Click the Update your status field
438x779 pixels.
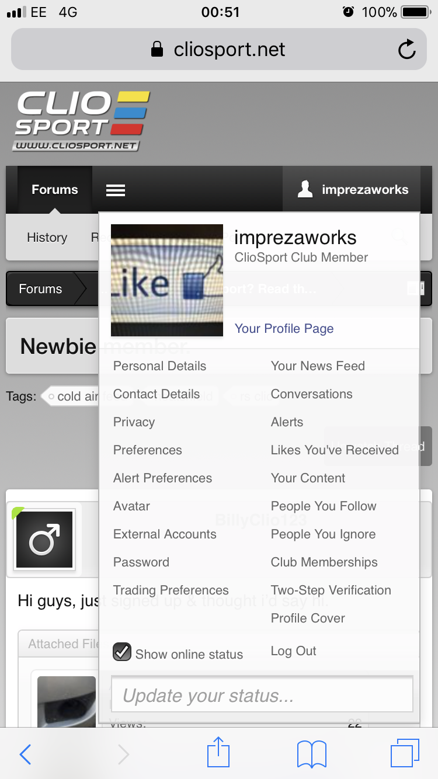(x=262, y=695)
